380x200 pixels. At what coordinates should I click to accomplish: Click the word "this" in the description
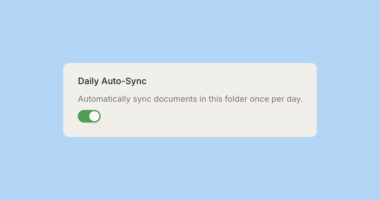pyautogui.click(x=215, y=99)
